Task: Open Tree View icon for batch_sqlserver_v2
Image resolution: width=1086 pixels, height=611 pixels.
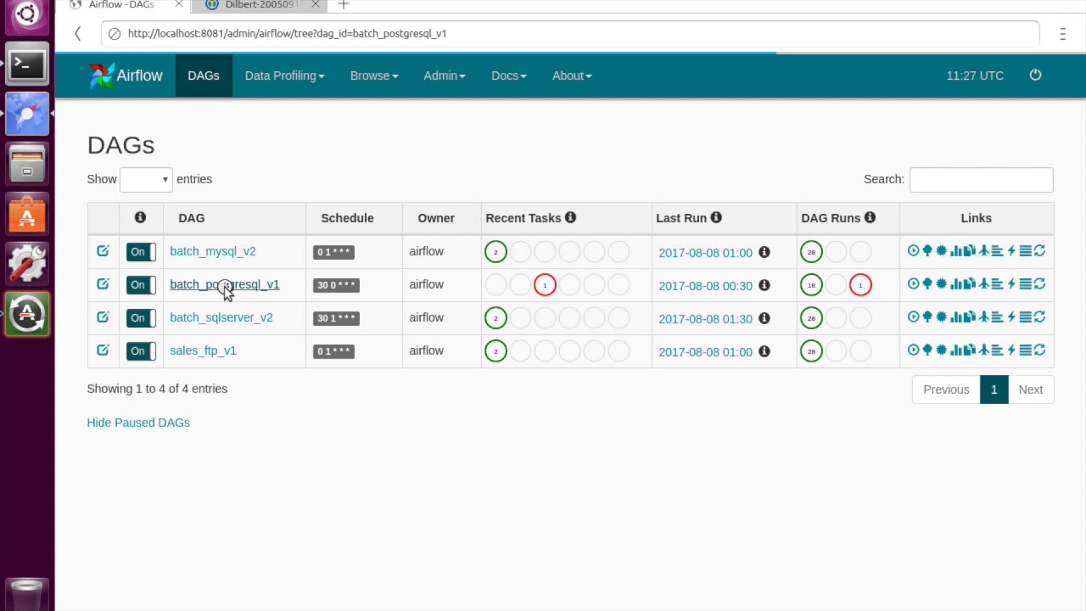Action: pos(927,317)
